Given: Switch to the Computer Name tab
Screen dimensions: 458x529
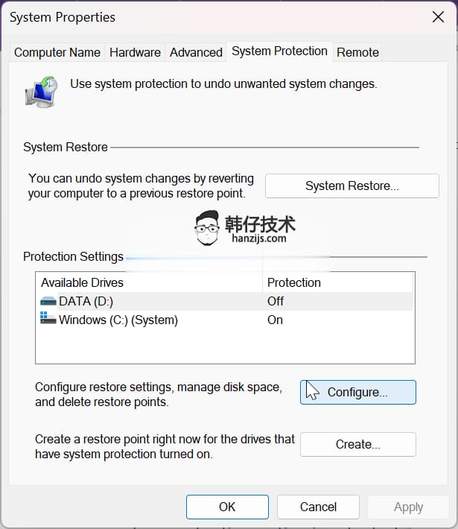Looking at the screenshot, I should point(57,52).
